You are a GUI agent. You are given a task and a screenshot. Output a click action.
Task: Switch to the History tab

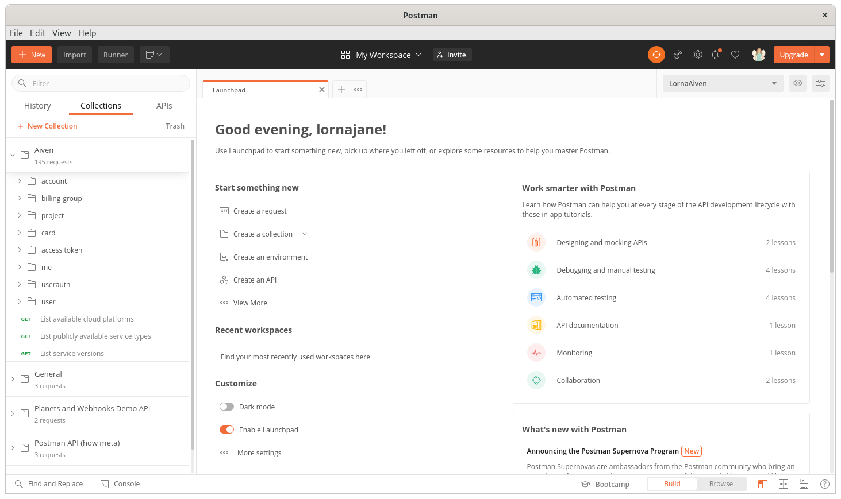pyautogui.click(x=37, y=106)
